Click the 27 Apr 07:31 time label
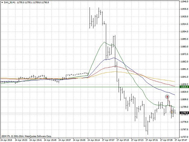The image size is (189, 142). point(152,140)
